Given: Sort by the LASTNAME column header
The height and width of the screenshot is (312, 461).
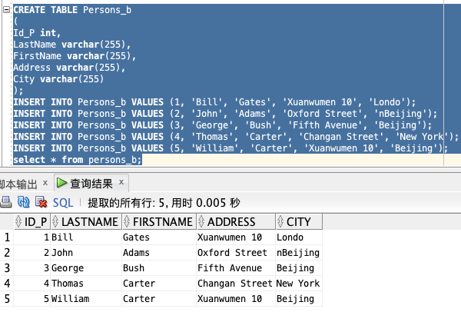Looking at the screenshot, I should (x=86, y=222).
